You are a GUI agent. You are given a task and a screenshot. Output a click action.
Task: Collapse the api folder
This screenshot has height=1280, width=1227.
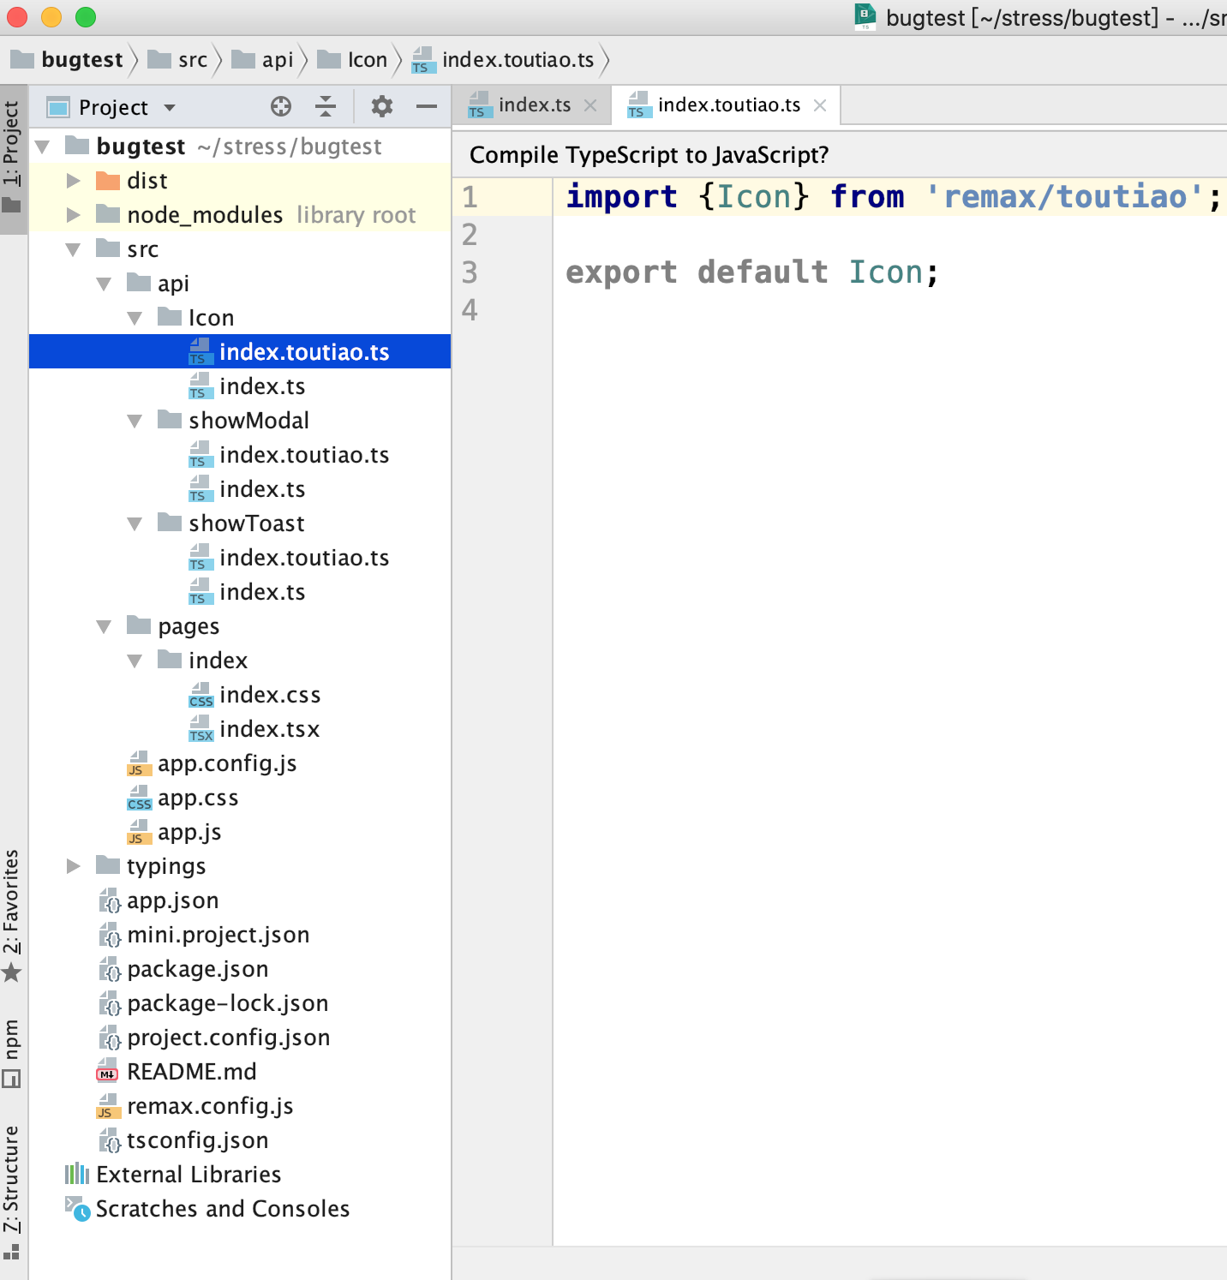pyautogui.click(x=105, y=284)
